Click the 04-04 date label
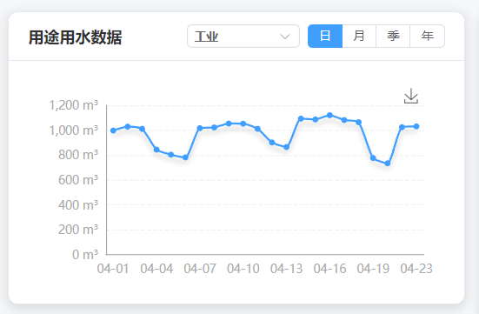The height and width of the screenshot is (314, 479). pyautogui.click(x=156, y=269)
